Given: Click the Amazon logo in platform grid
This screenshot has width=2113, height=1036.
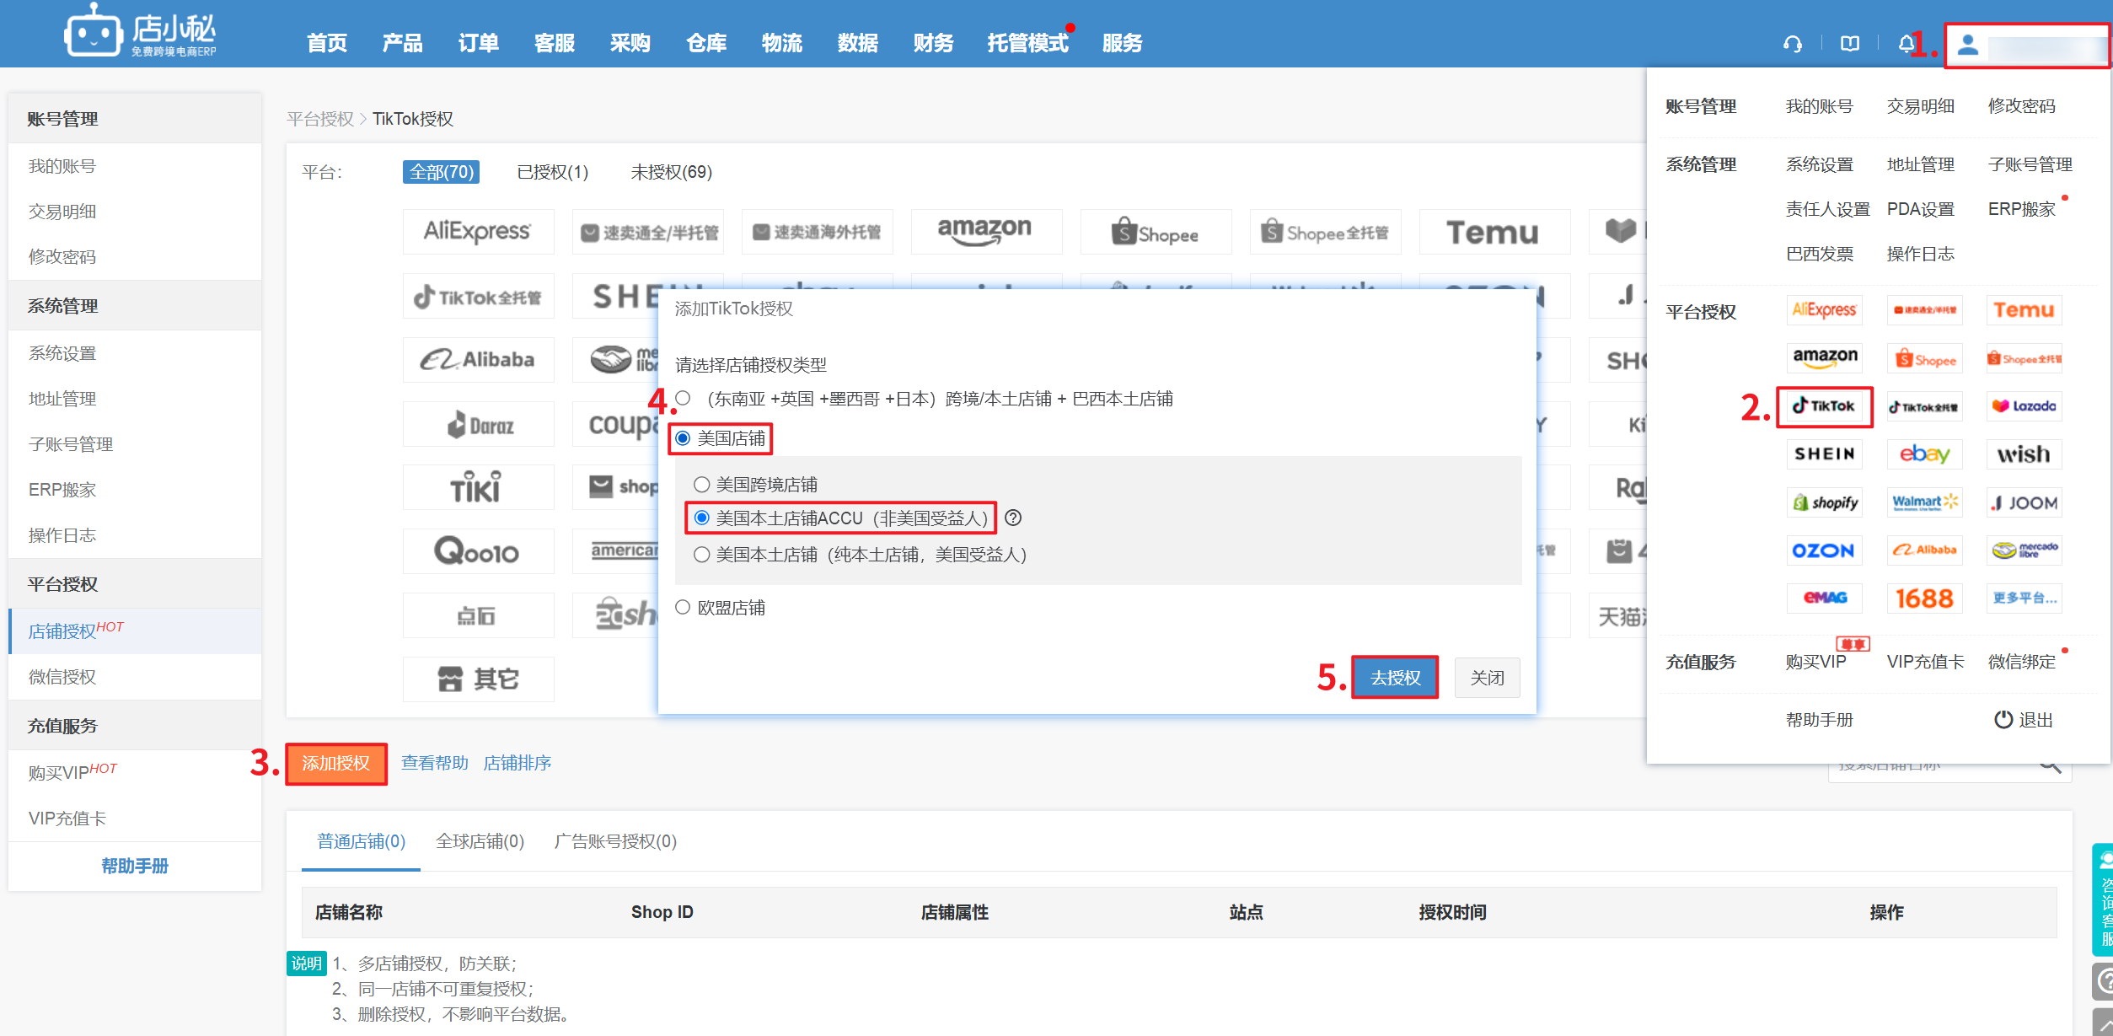Looking at the screenshot, I should tap(985, 231).
